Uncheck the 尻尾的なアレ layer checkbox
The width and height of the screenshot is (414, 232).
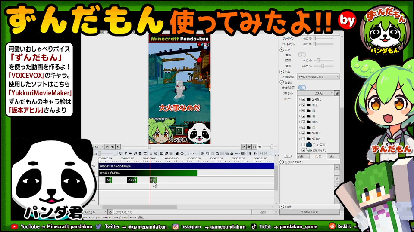303,150
